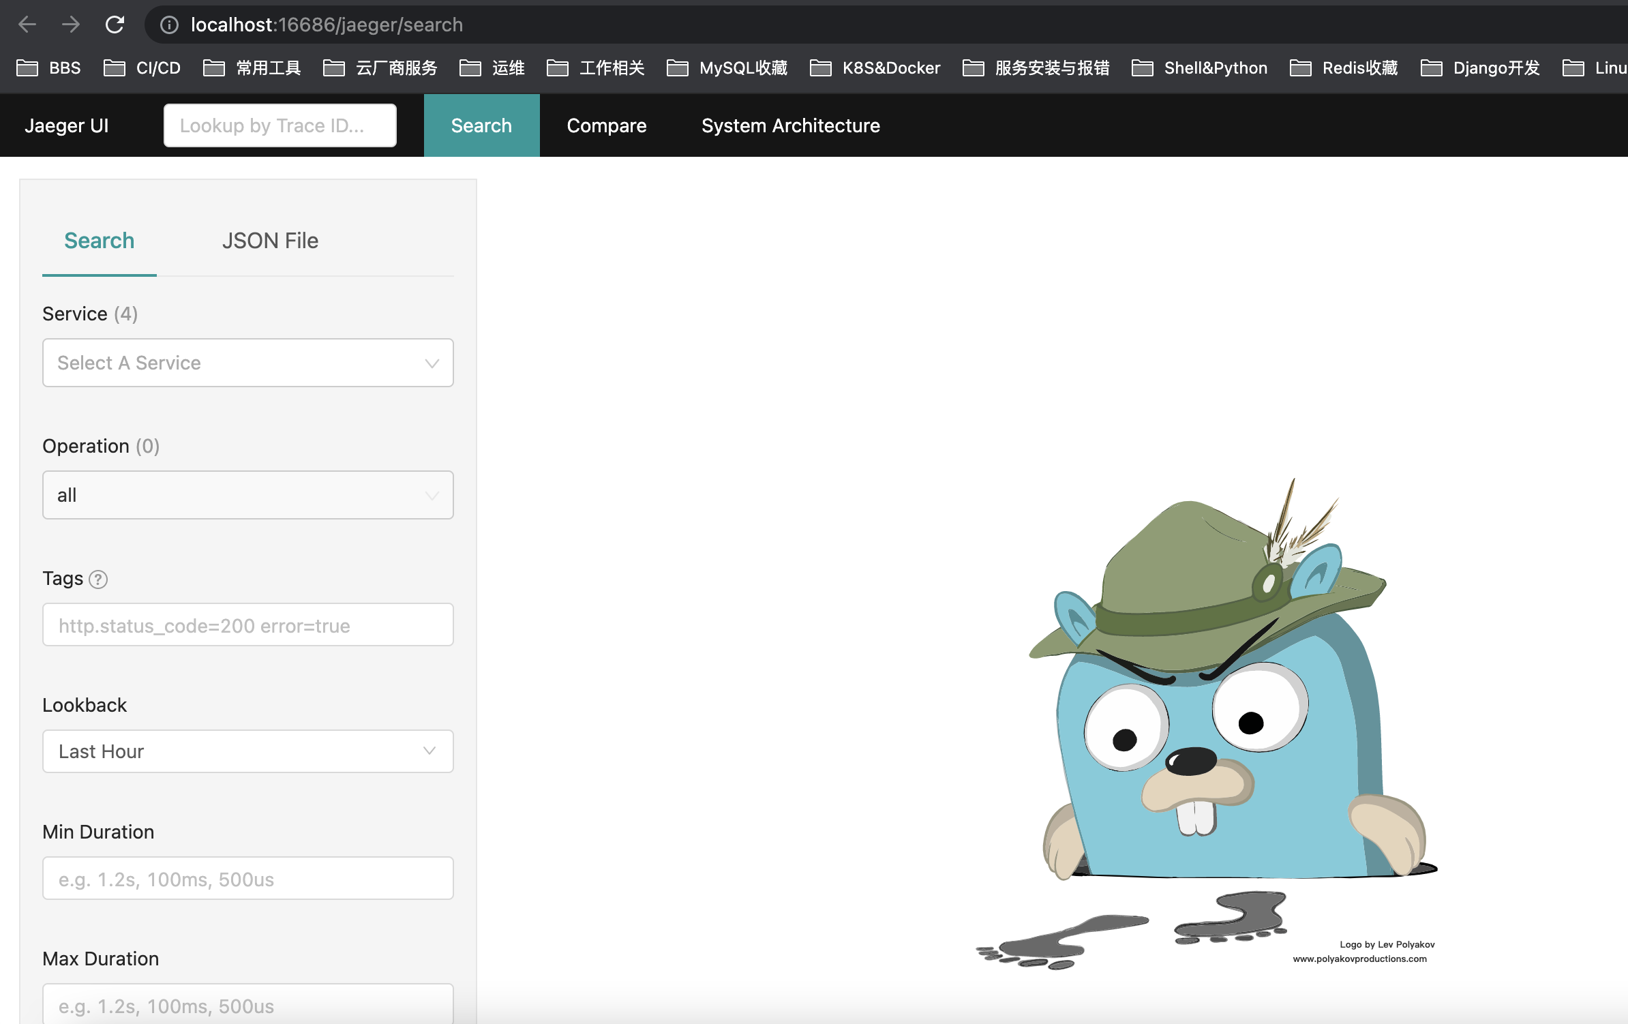This screenshot has width=1628, height=1024.
Task: Click the site info icon in address bar
Action: click(x=169, y=25)
